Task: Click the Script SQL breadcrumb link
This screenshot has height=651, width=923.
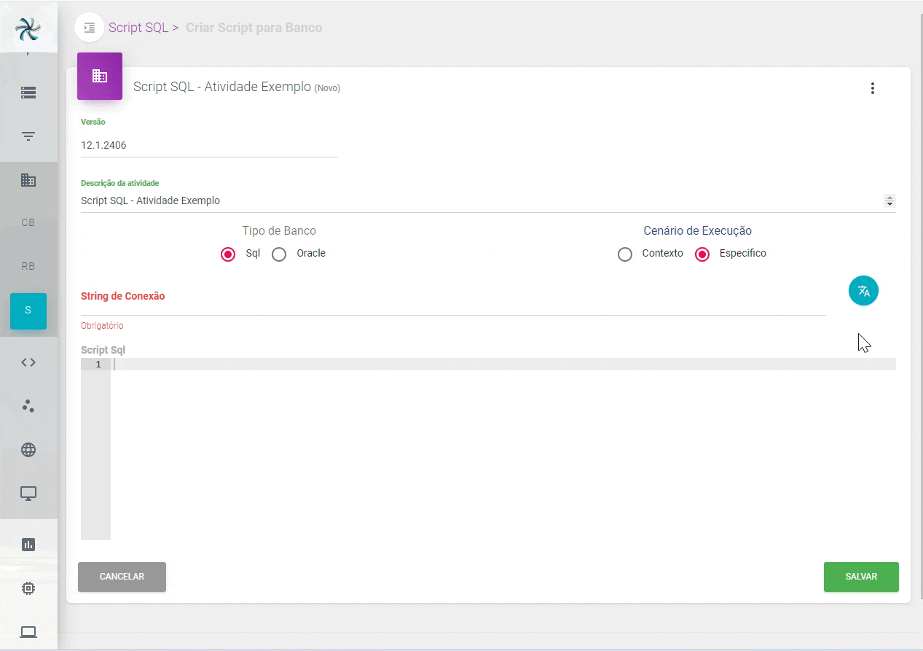Action: 138,28
